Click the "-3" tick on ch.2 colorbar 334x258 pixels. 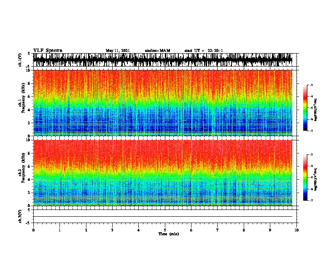[311, 155]
